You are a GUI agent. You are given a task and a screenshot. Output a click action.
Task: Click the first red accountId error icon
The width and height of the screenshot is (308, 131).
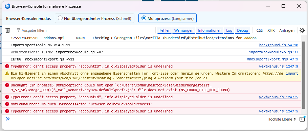pos(7,66)
